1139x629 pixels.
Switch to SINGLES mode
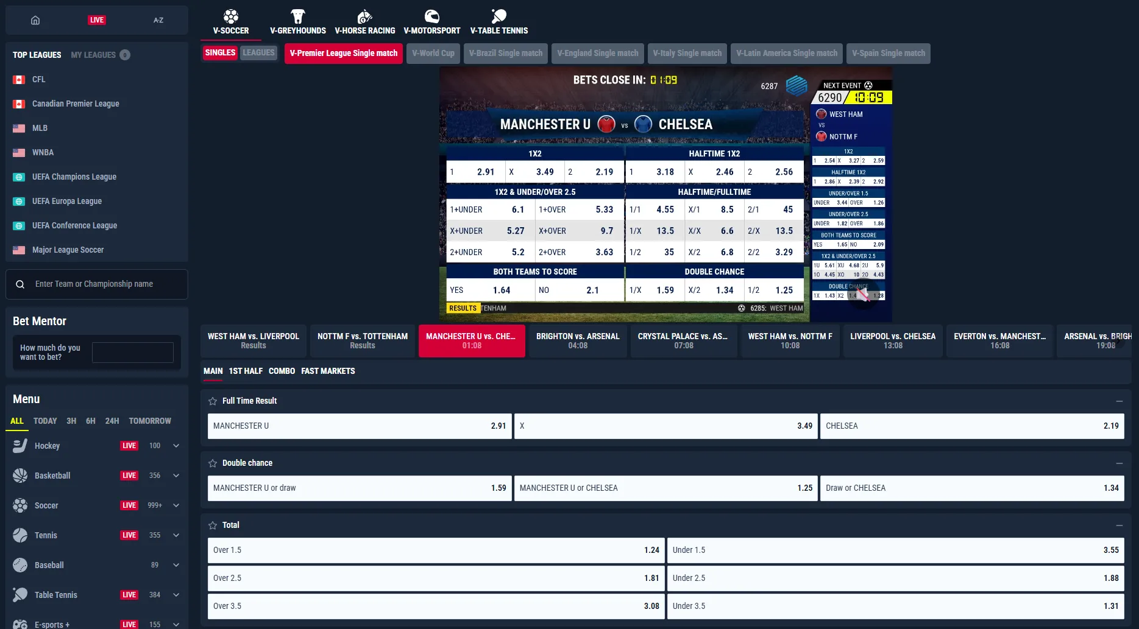coord(220,53)
